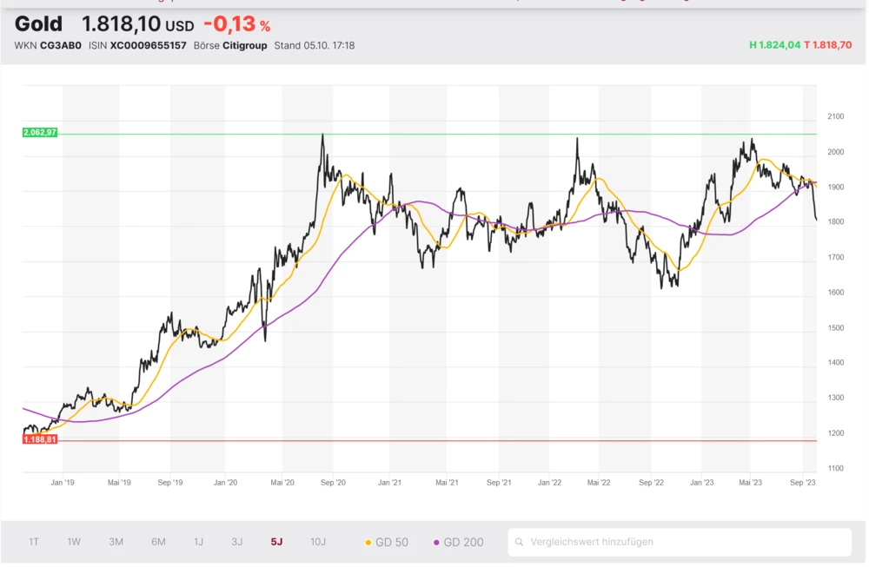Screen dimensions: 869x567
Task: Click the Citigroup exchange label
Action: tap(244, 45)
